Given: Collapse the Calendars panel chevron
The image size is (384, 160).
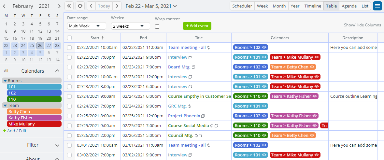Looking at the screenshot, I should click(57, 71).
